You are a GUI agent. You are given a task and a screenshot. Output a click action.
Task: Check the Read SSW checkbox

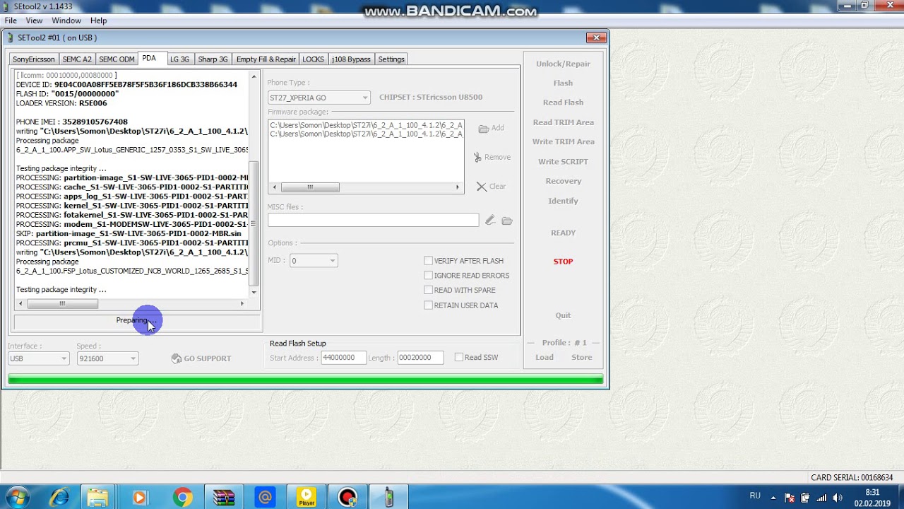point(459,358)
